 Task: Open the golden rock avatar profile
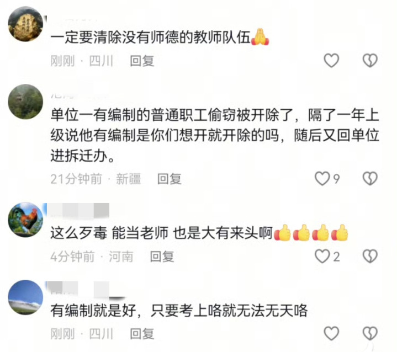pyautogui.click(x=25, y=24)
